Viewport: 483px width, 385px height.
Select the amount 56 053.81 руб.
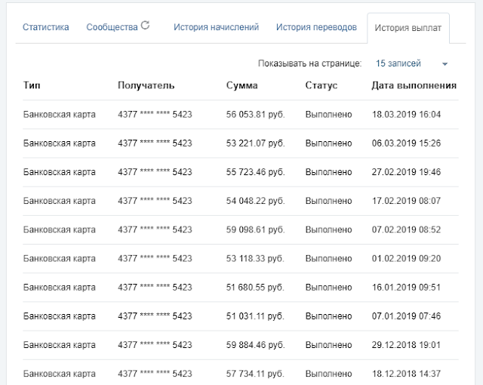[x=255, y=115]
